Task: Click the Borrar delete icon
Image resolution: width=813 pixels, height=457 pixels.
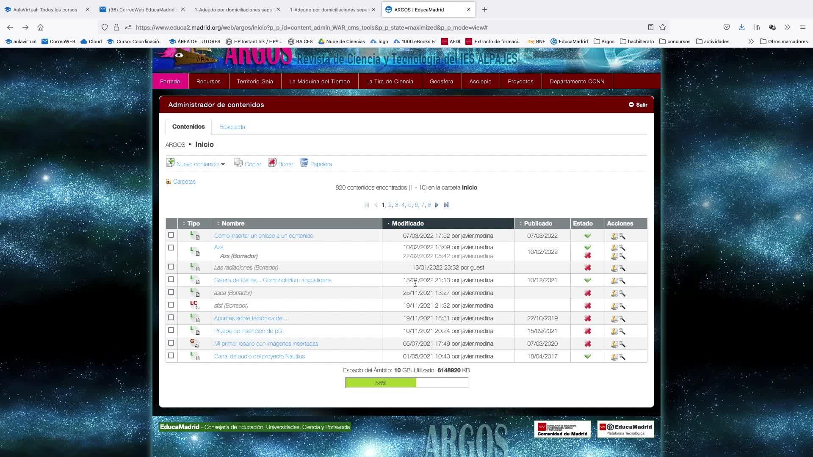Action: pos(272,163)
